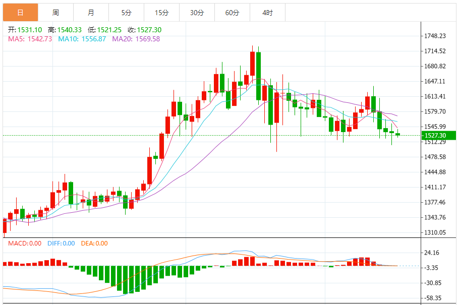Viewport: 459px width, 305px height.
Task: Click the 24.16 MACD axis label
Action: click(433, 253)
